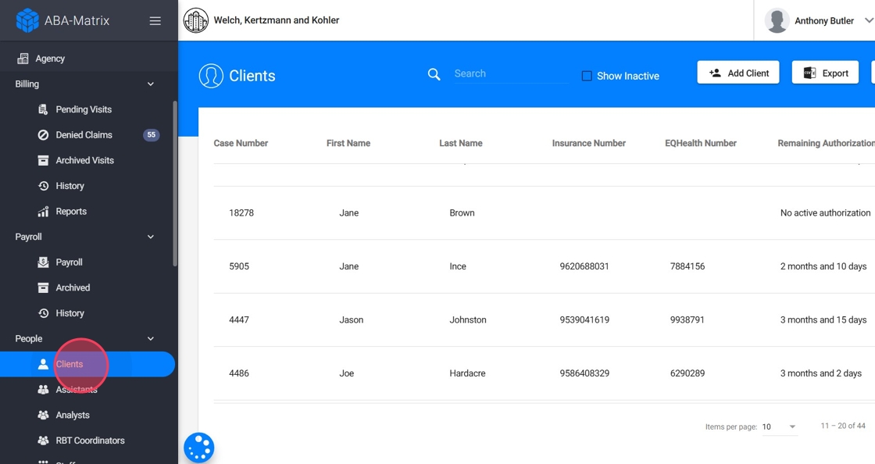875x464 pixels.
Task: Click the blue floating dots button
Action: [x=199, y=448]
